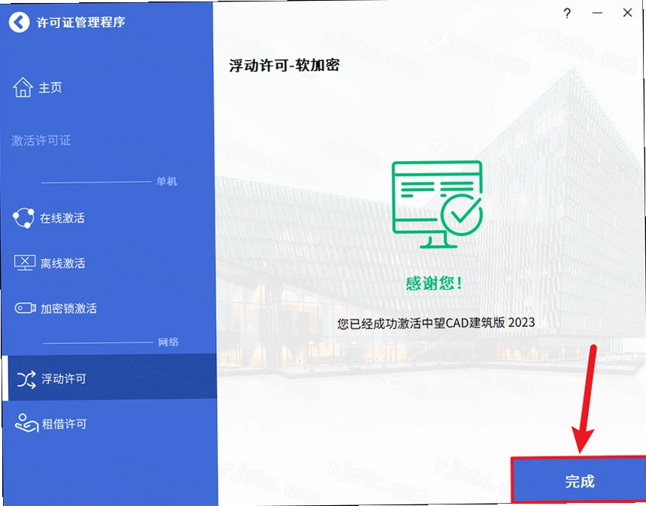Click the 浮动许可-软加密 heading
Screen dimensions: 646x506
[285, 65]
